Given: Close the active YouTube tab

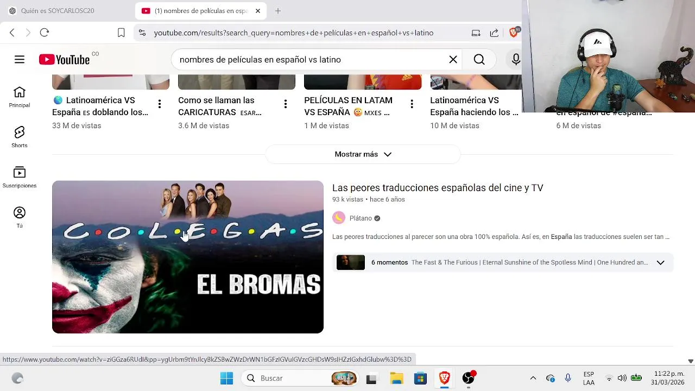Looking at the screenshot, I should (258, 11).
